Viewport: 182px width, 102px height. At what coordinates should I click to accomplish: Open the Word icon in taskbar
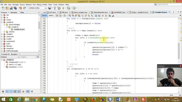(118, 99)
